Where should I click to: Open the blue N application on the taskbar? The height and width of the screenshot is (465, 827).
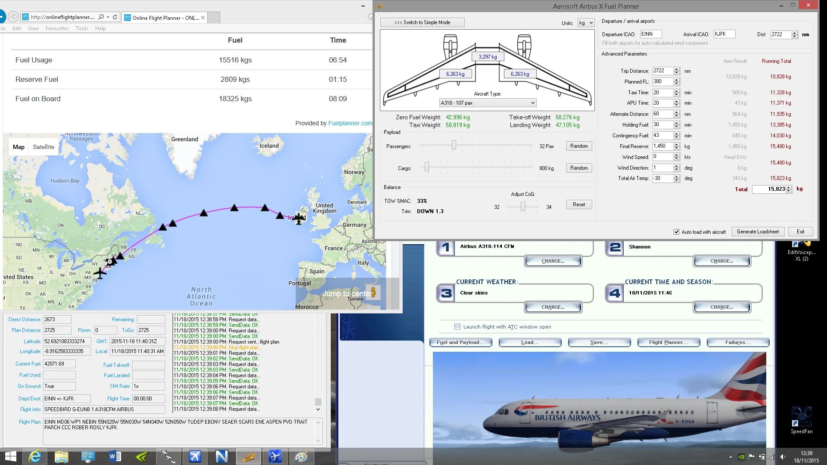(x=221, y=456)
